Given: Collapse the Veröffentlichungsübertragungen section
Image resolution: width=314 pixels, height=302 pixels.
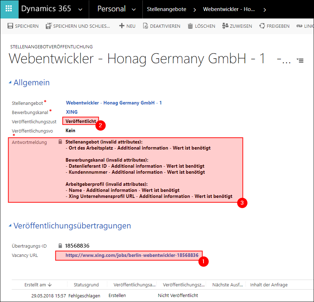Looking at the screenshot, I should click(x=10, y=226).
